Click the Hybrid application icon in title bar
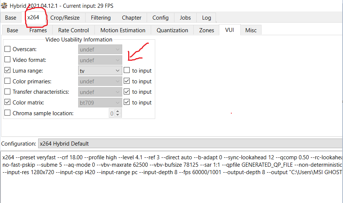 click(4, 6)
